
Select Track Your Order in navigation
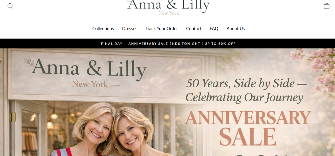click(162, 29)
